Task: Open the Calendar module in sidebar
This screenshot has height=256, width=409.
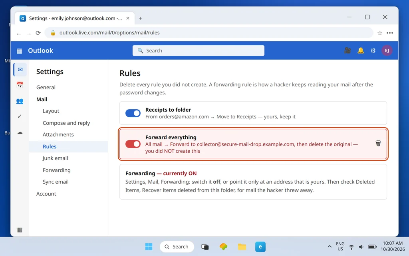Action: tap(20, 85)
